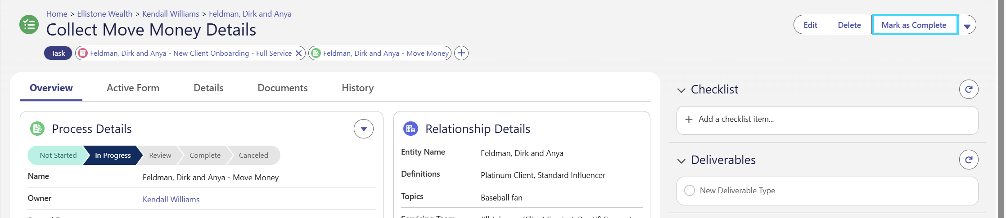Click Mark as Complete
This screenshot has height=218, width=1006.
[914, 25]
